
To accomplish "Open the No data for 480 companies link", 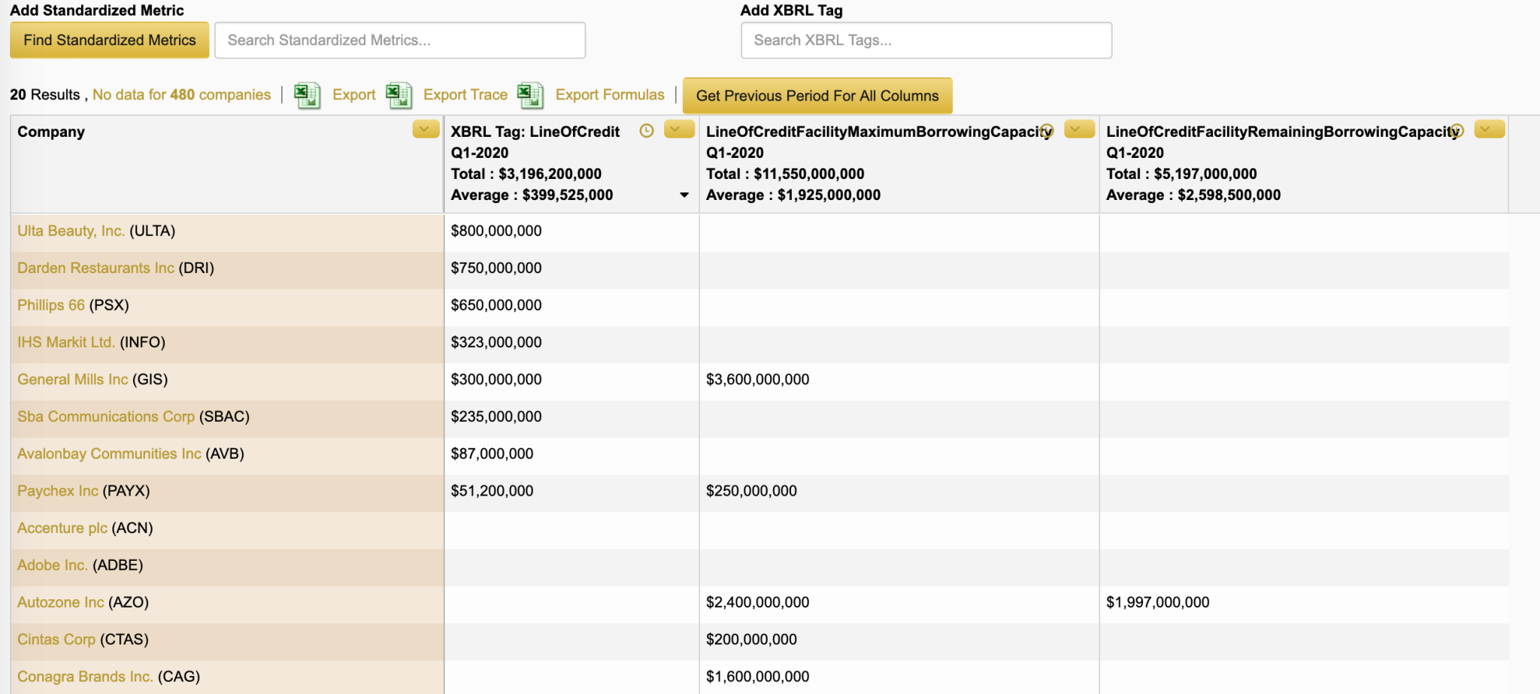I will pos(181,95).
